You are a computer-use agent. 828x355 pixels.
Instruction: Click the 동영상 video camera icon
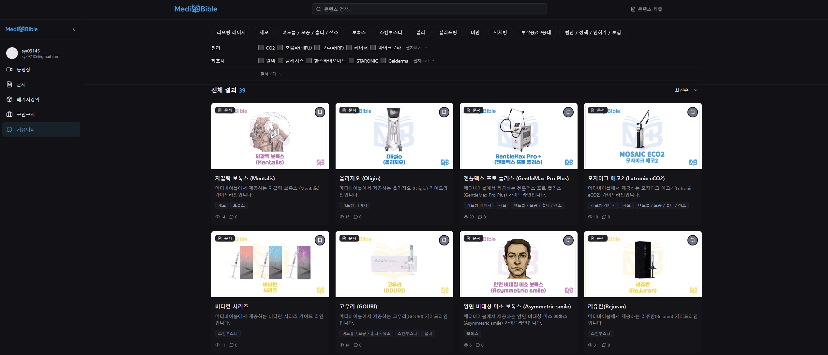click(9, 69)
